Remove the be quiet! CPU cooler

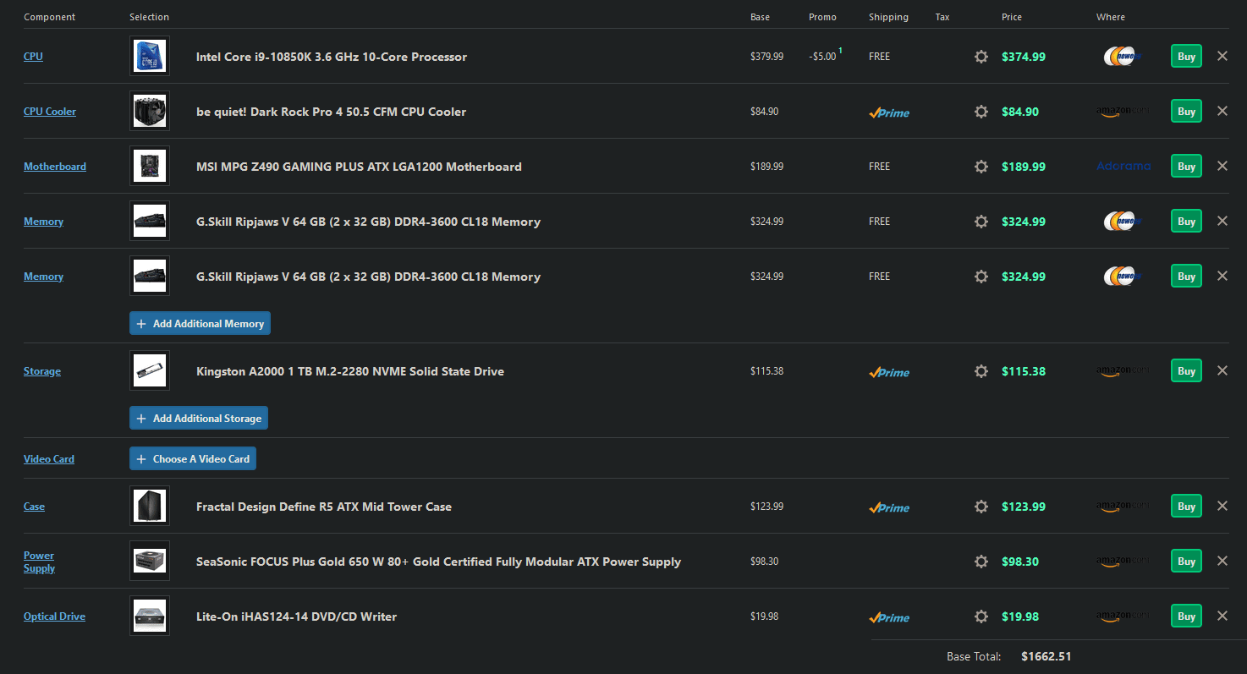point(1222,111)
